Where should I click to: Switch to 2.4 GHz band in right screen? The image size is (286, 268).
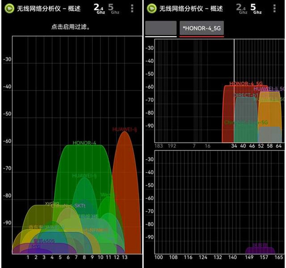coord(242,9)
